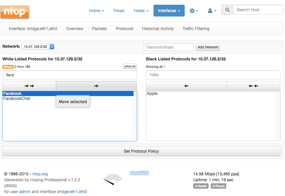Click the Interface: bridge:eth1,eth2 label

point(33,29)
